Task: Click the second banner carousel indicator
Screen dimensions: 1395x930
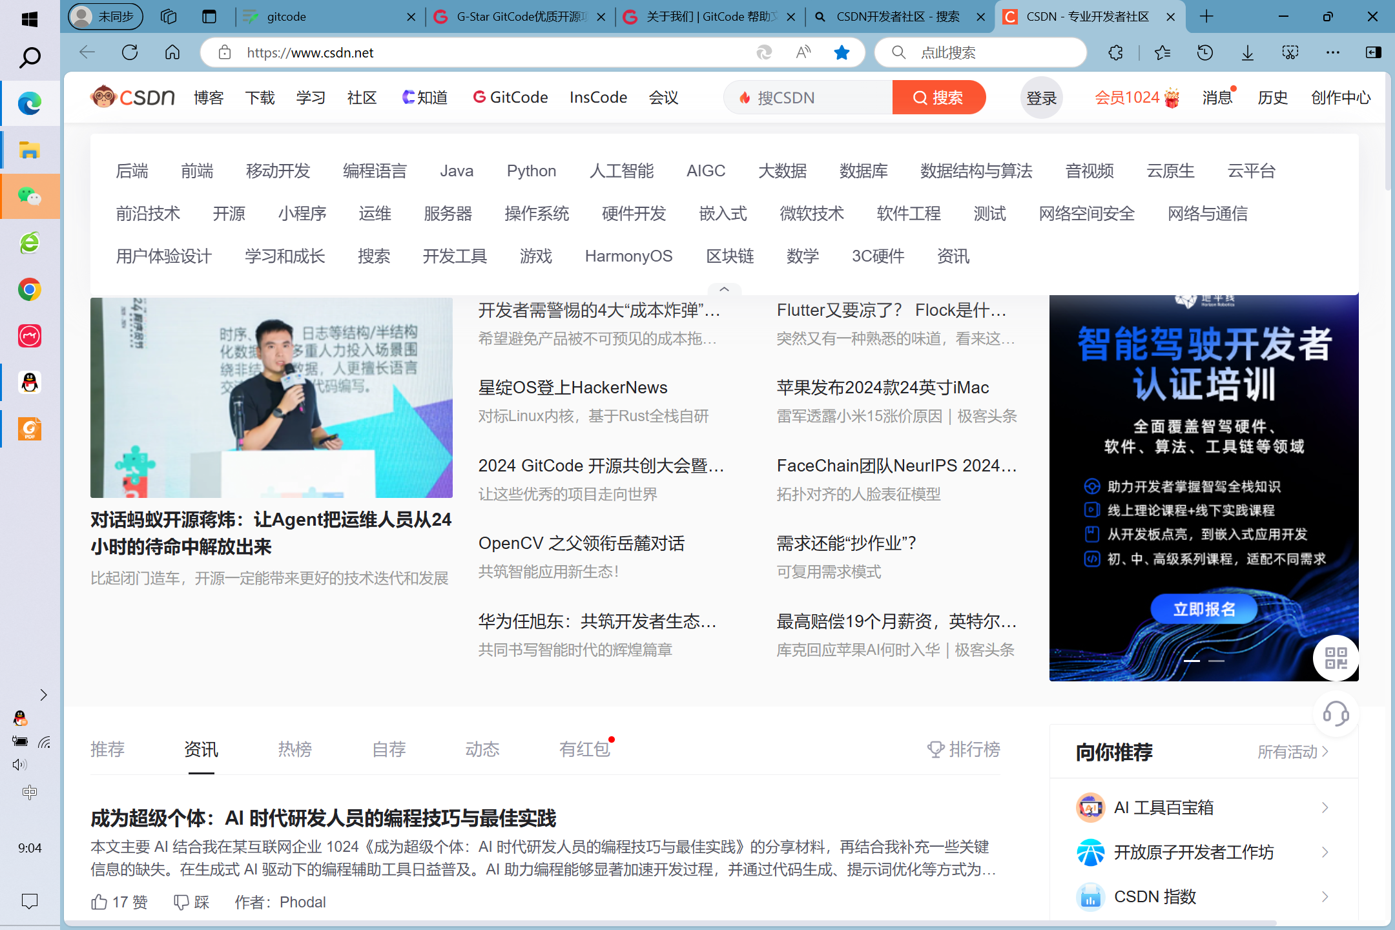Action: (x=1216, y=661)
